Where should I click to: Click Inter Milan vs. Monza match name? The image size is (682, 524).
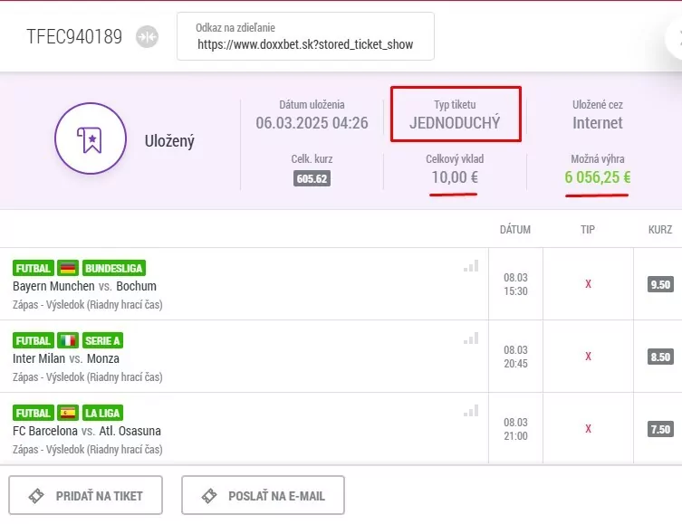coord(66,359)
